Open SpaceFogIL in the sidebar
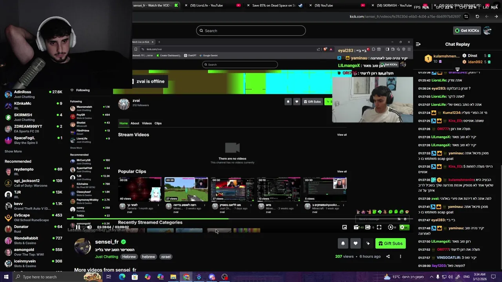Screen dimensions: 502x282 click(33, 140)
